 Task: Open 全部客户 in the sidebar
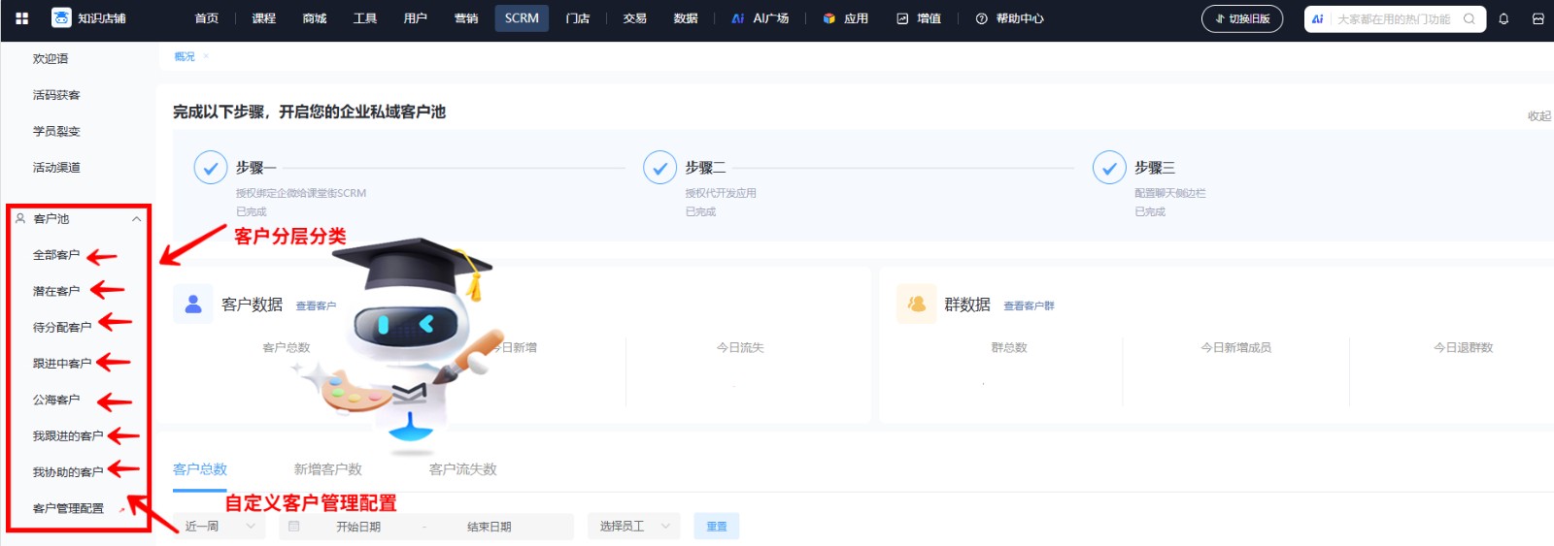click(56, 255)
